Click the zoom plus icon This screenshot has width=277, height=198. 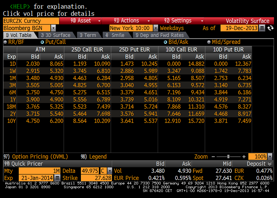(x=244, y=157)
